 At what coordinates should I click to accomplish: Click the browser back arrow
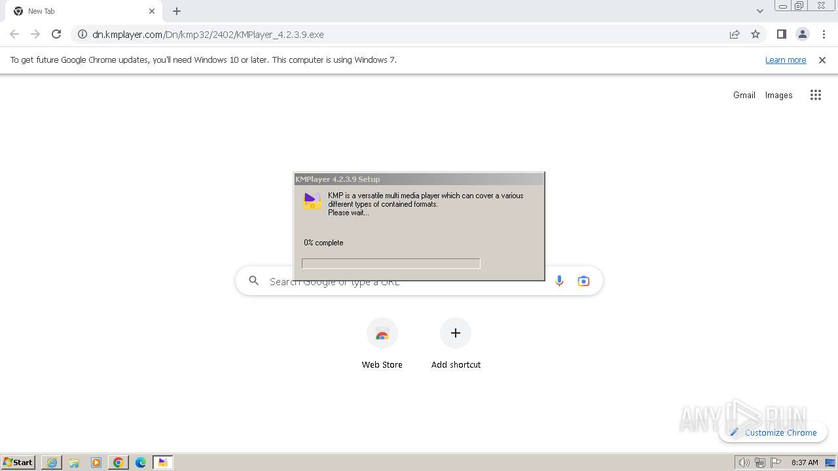[x=14, y=34]
